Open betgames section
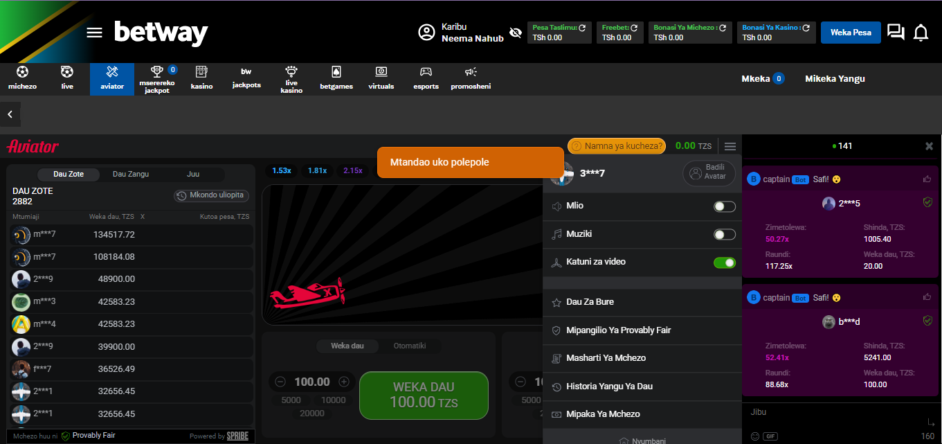 coord(336,78)
